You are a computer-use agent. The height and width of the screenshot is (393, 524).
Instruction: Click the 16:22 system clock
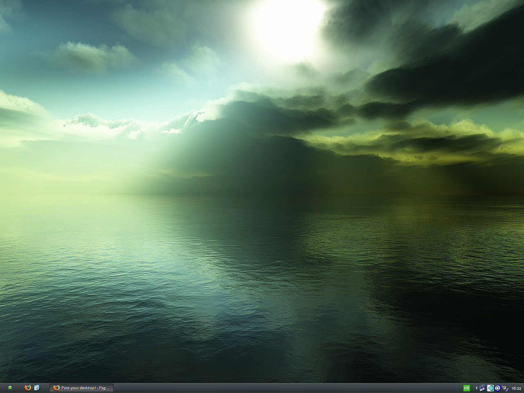click(x=516, y=388)
